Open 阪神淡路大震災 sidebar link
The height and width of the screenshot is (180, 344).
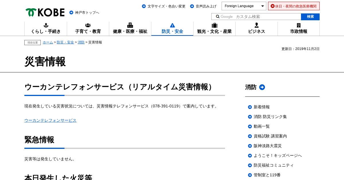tap(268, 146)
